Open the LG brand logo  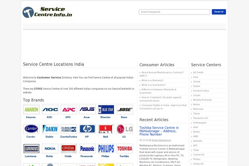(x=124, y=129)
